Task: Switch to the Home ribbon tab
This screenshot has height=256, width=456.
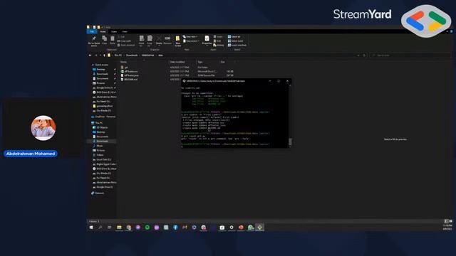Action: (x=103, y=31)
